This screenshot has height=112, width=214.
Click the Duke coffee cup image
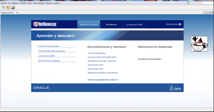pyautogui.click(x=199, y=44)
